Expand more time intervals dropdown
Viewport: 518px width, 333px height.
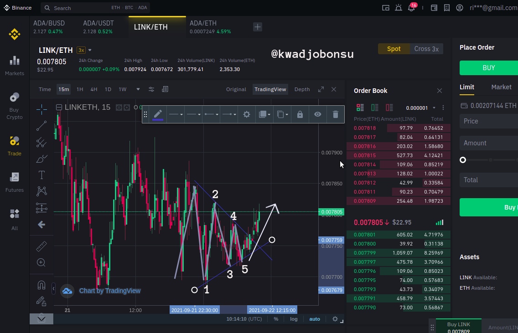(138, 89)
